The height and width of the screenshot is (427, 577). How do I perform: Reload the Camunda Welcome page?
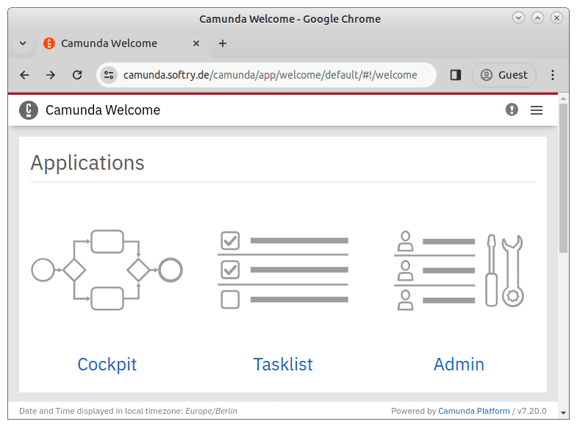coord(77,75)
